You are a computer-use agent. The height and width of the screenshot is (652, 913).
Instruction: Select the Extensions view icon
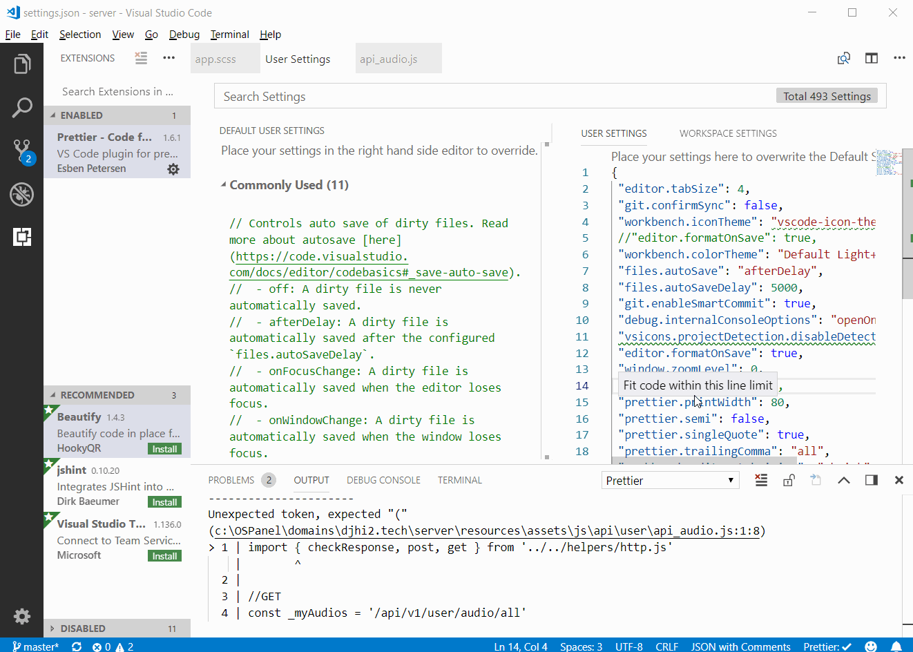(x=22, y=237)
